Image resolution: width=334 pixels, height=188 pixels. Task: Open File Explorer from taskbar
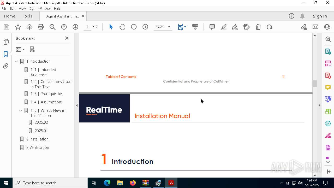tap(120, 183)
